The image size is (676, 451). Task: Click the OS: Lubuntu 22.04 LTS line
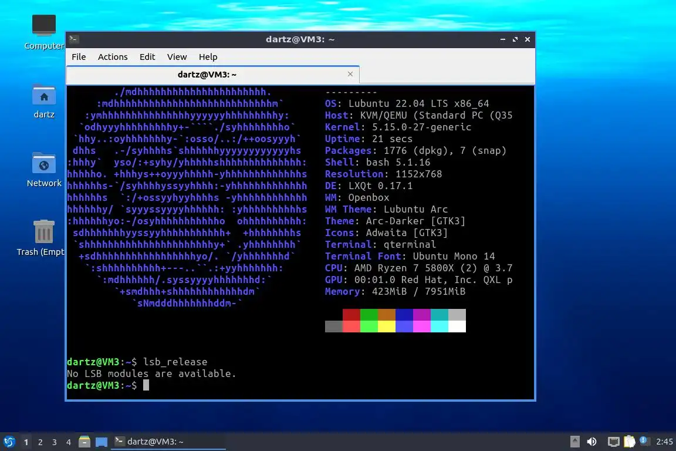pyautogui.click(x=407, y=103)
